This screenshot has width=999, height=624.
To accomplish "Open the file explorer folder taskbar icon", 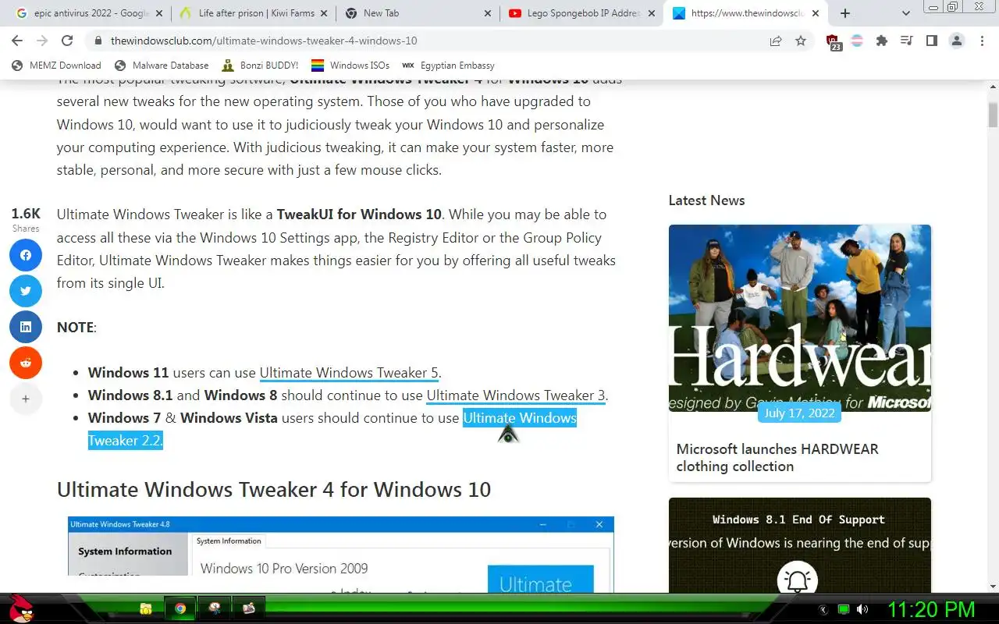I will coord(146,608).
